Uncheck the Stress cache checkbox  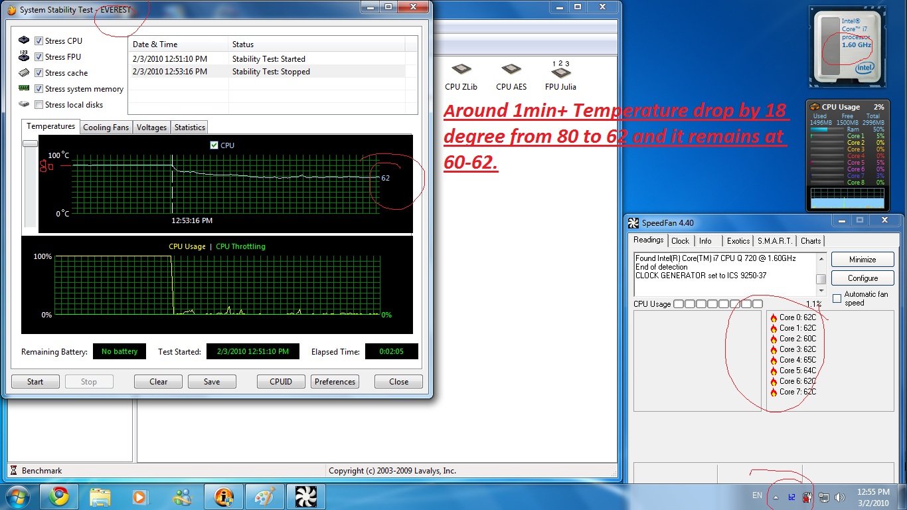[x=39, y=73]
